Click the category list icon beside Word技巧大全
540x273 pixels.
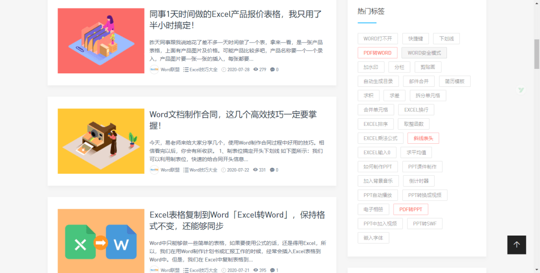[x=185, y=170]
